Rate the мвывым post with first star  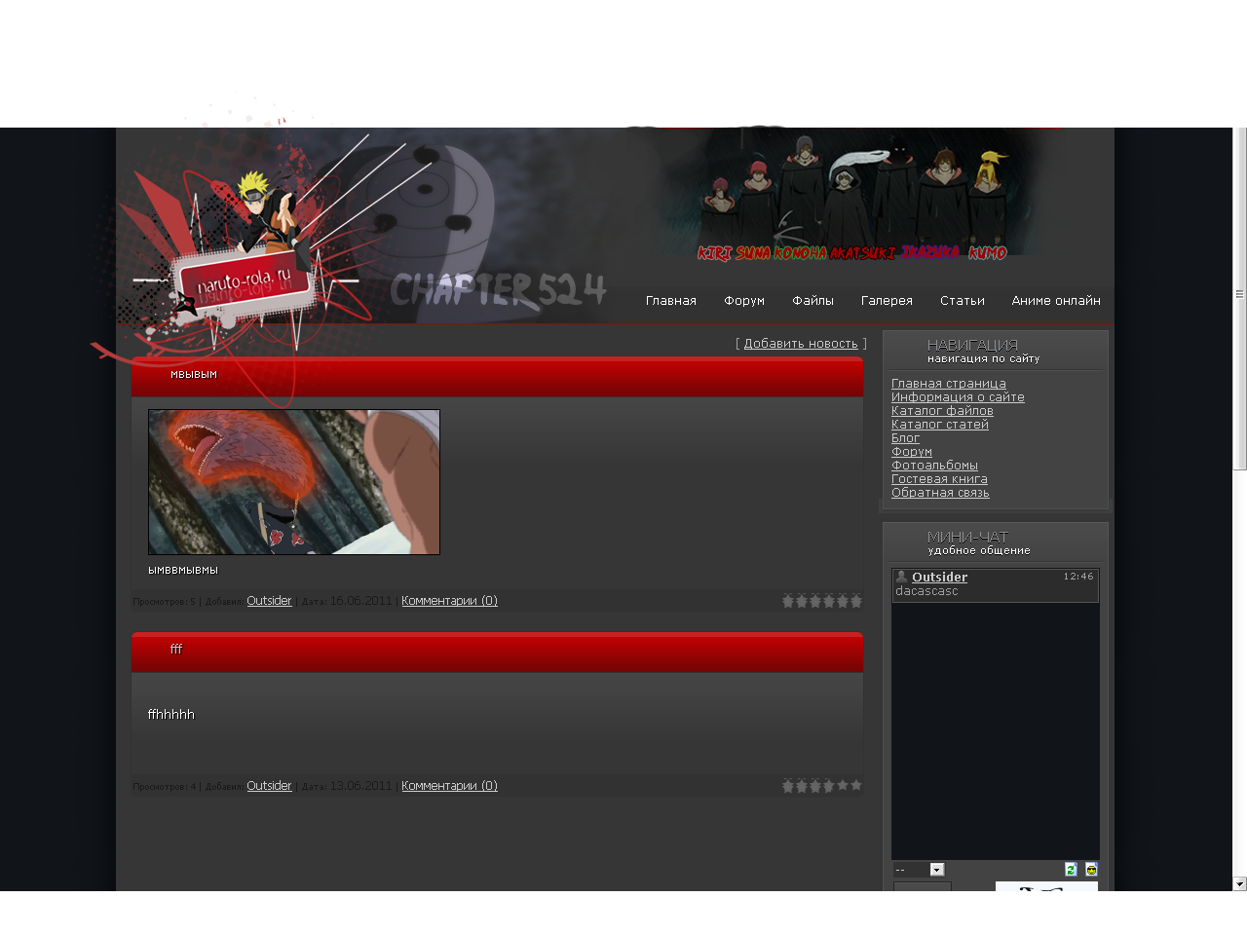[788, 601]
